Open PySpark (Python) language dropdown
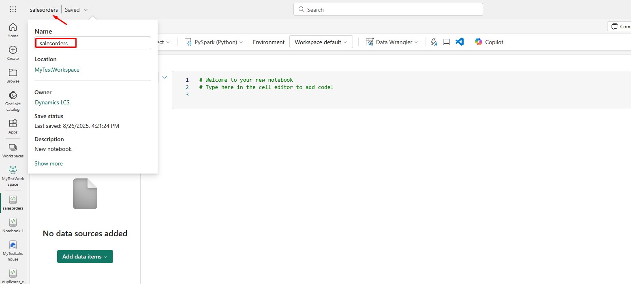This screenshot has width=631, height=284. pyautogui.click(x=214, y=42)
